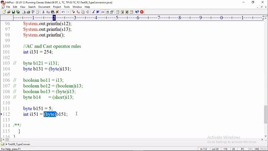Image resolution: width=268 pixels, height=151 pixels.
Task: Click the comment '//AC and Cast operator rules'
Action: (52, 46)
